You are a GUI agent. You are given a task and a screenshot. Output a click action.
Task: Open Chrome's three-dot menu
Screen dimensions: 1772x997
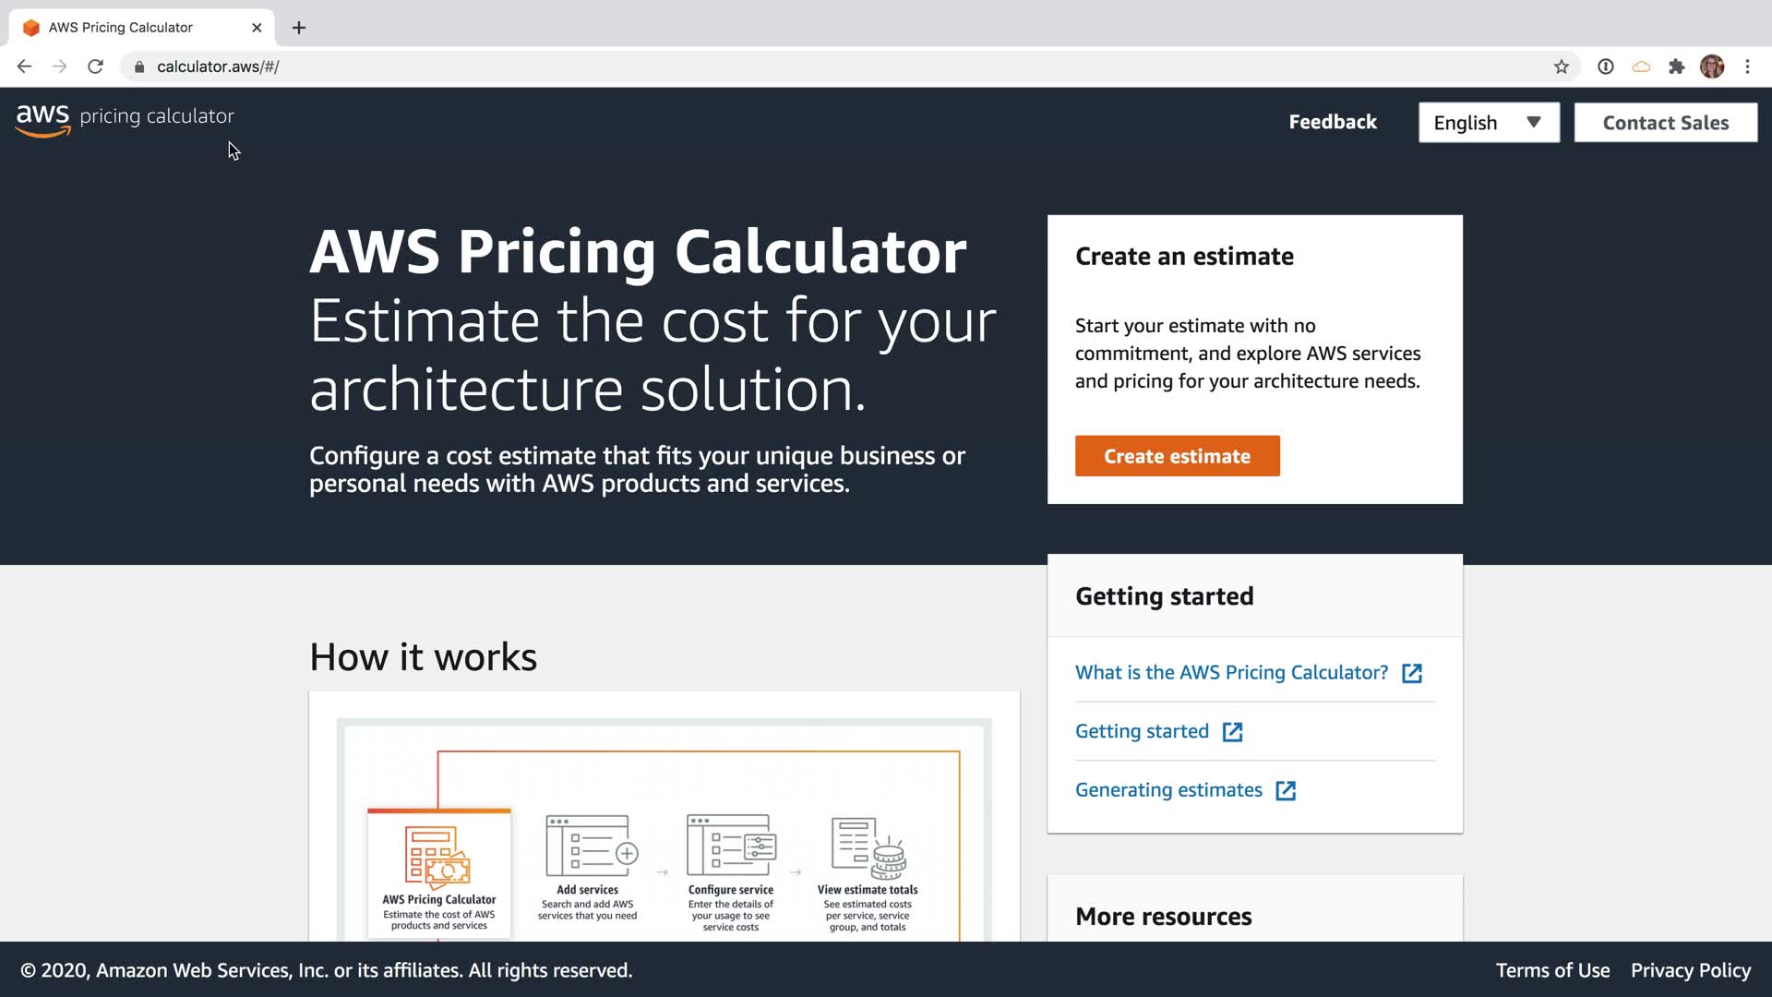click(1747, 66)
